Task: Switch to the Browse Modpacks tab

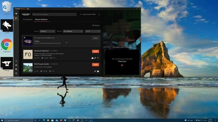Action: (41, 20)
